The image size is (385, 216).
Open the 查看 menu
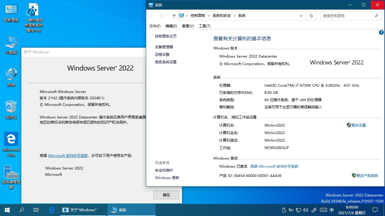[188, 26]
